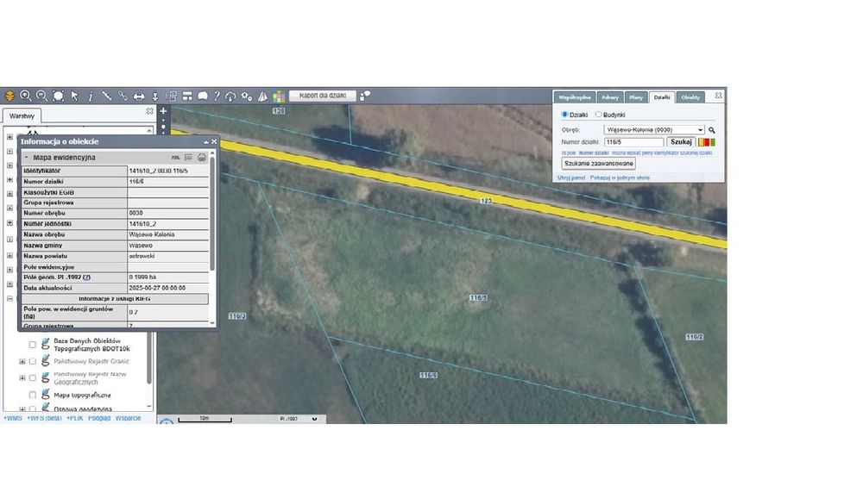Click the +PLIK link
863x480 pixels.
[75, 419]
